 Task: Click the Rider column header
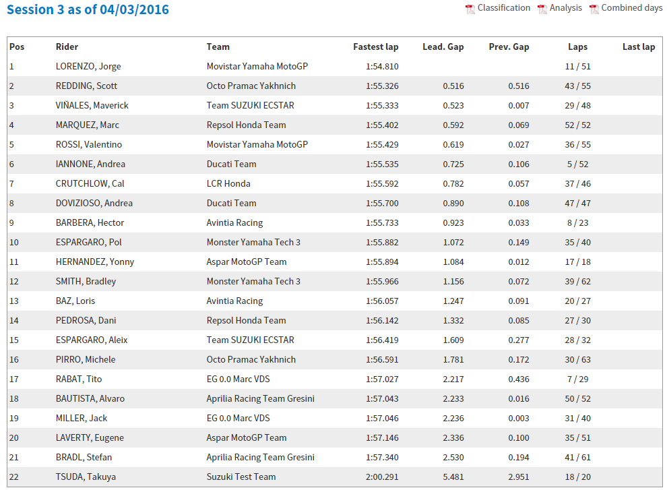coord(67,47)
